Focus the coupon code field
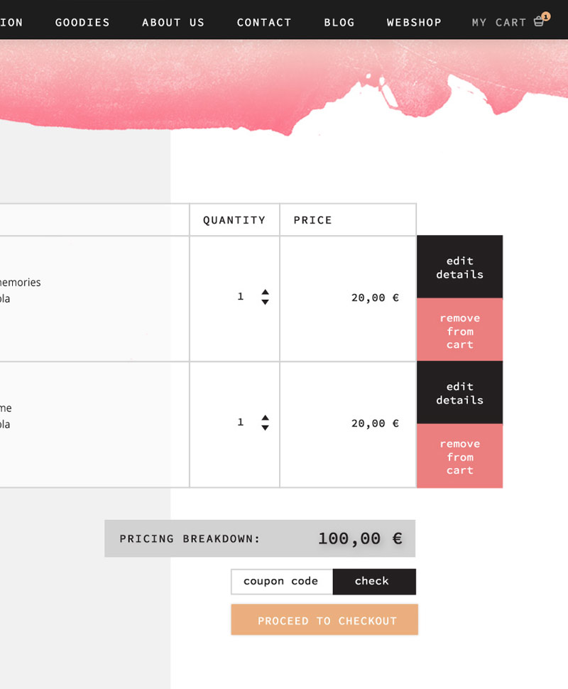The image size is (568, 689). pos(282,581)
